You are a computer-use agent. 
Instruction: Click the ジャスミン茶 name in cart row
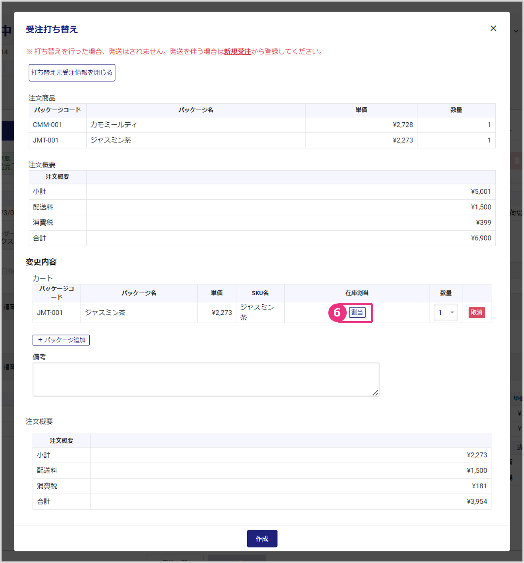pyautogui.click(x=105, y=313)
